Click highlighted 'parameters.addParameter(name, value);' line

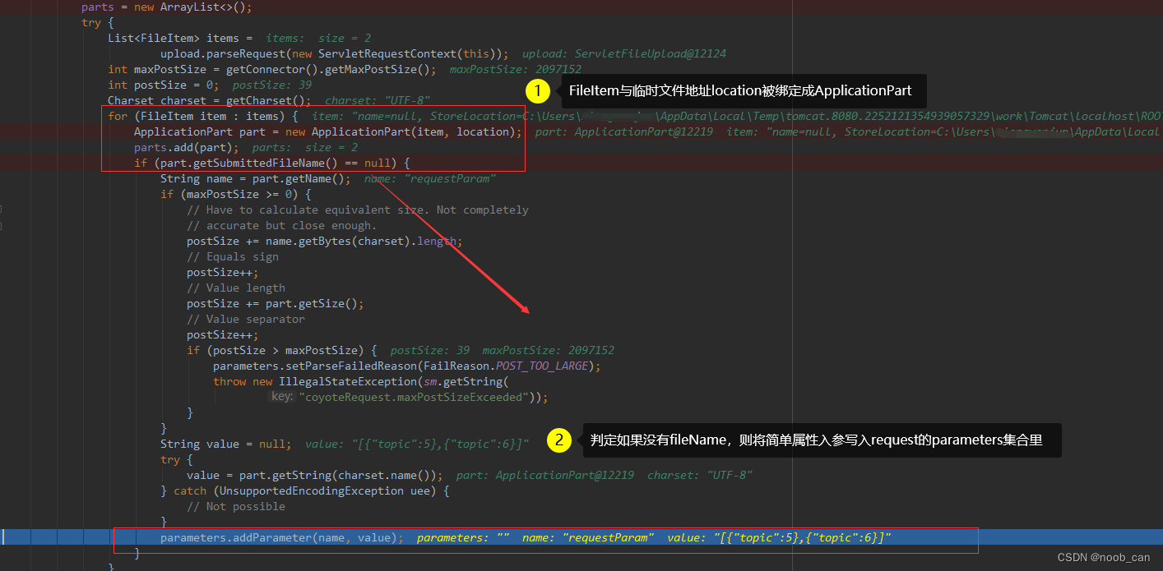pyautogui.click(x=282, y=537)
